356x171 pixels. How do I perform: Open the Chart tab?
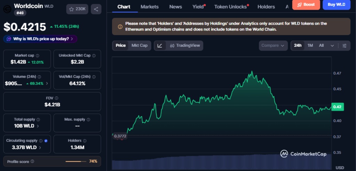click(x=124, y=7)
